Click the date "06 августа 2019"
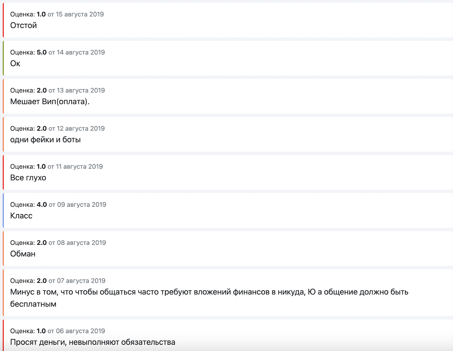 (80, 331)
